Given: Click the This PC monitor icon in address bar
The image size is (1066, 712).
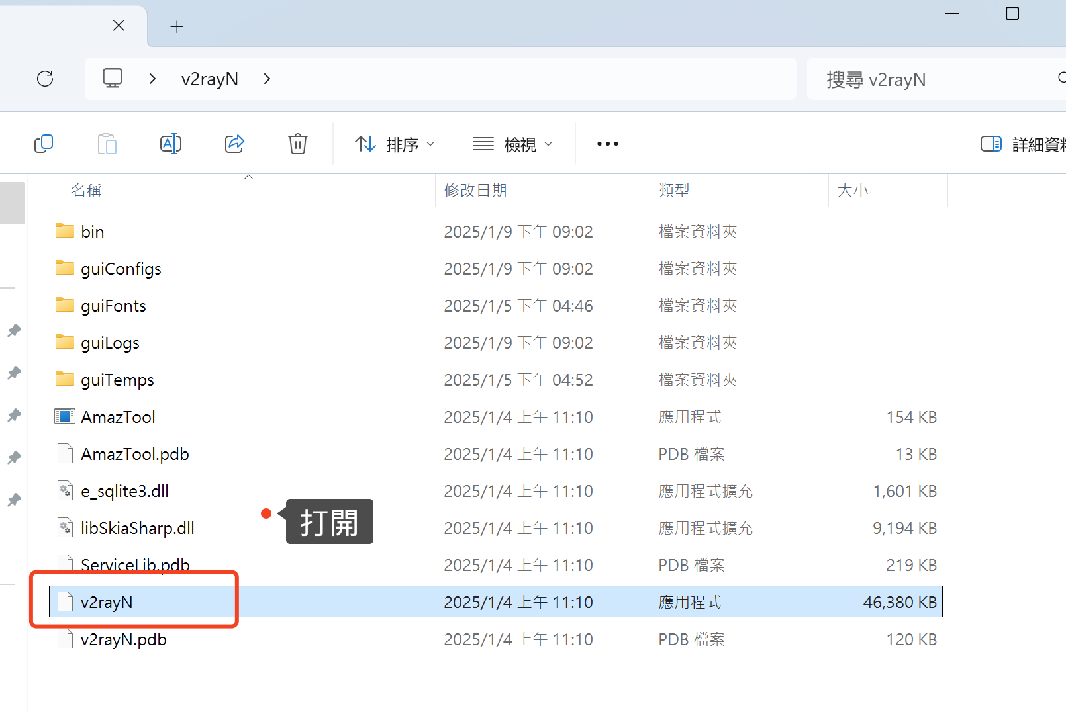Looking at the screenshot, I should [x=113, y=78].
